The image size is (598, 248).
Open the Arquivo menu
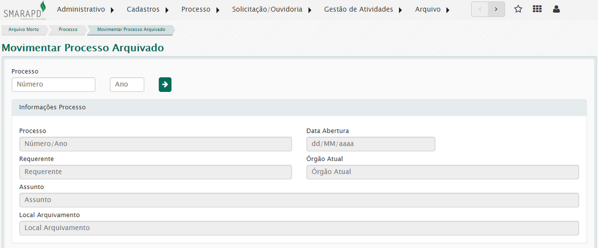432,10
